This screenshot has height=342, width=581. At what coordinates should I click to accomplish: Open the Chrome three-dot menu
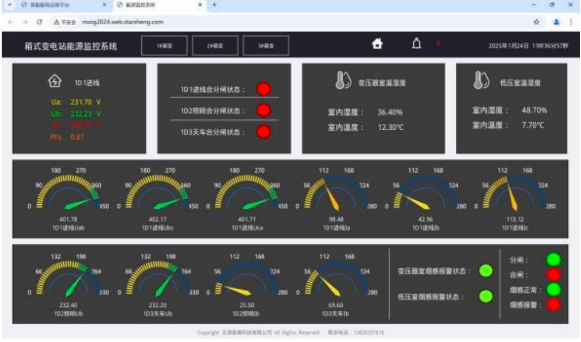(x=571, y=22)
